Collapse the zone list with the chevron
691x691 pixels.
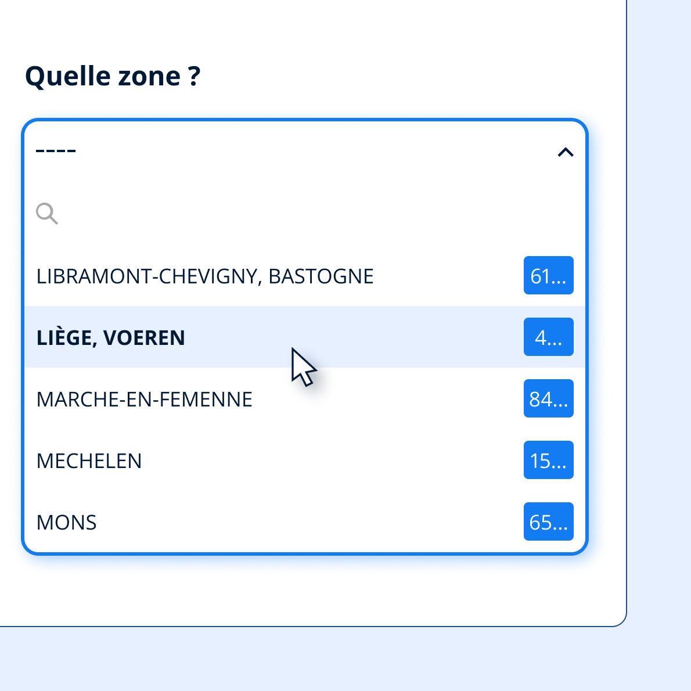tap(565, 152)
